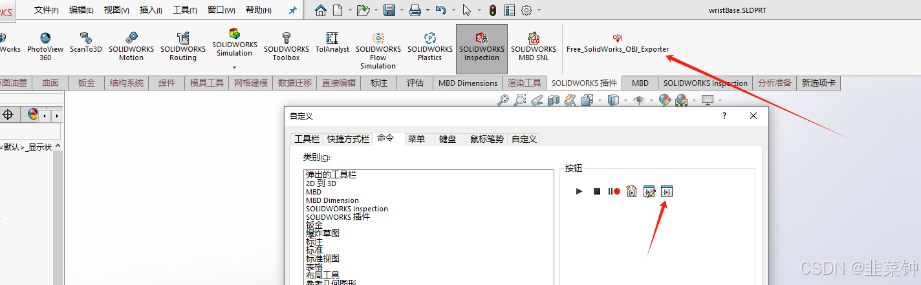921x285 pixels.
Task: Print the document icon
Action: coord(415,10)
